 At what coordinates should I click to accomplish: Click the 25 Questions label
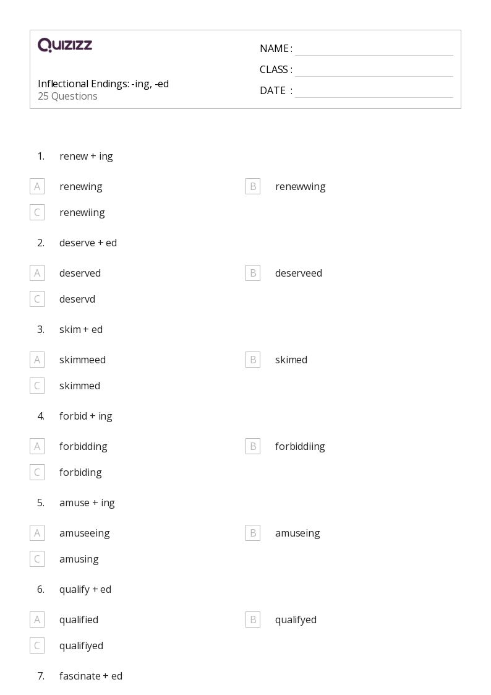coord(67,96)
